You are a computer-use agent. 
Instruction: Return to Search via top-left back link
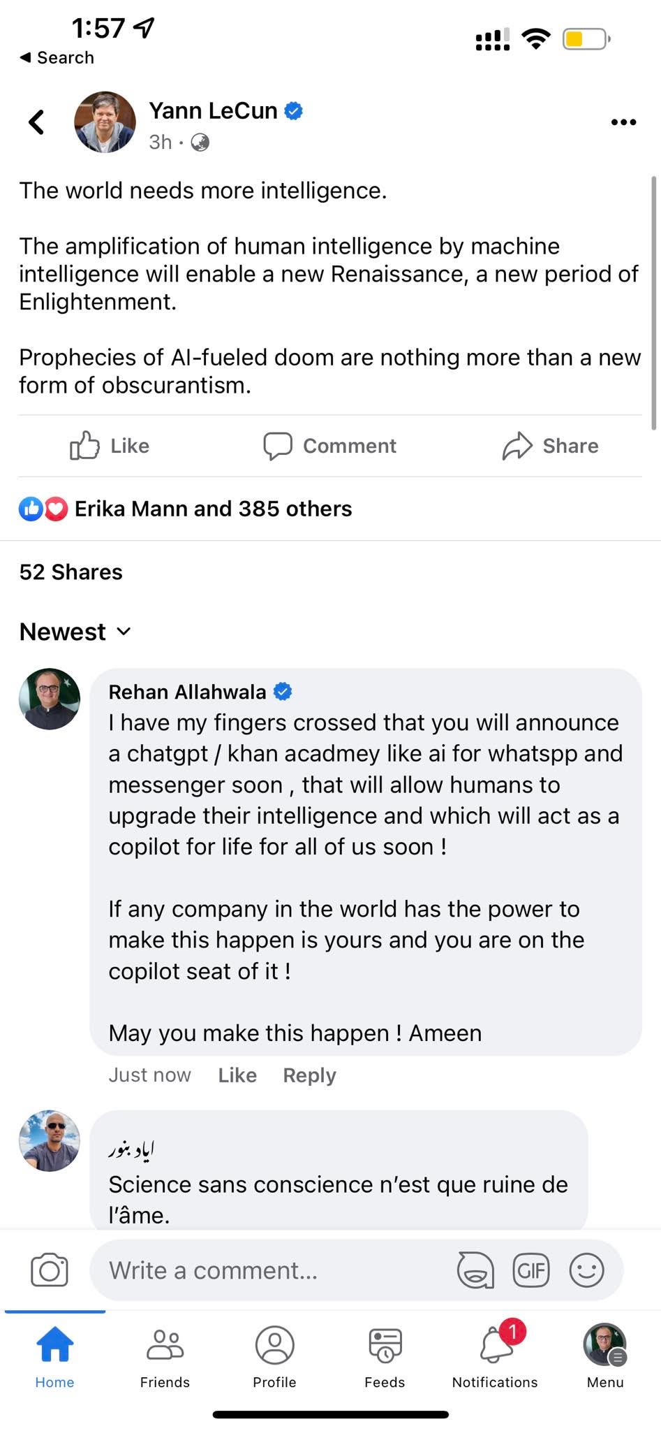click(x=57, y=57)
